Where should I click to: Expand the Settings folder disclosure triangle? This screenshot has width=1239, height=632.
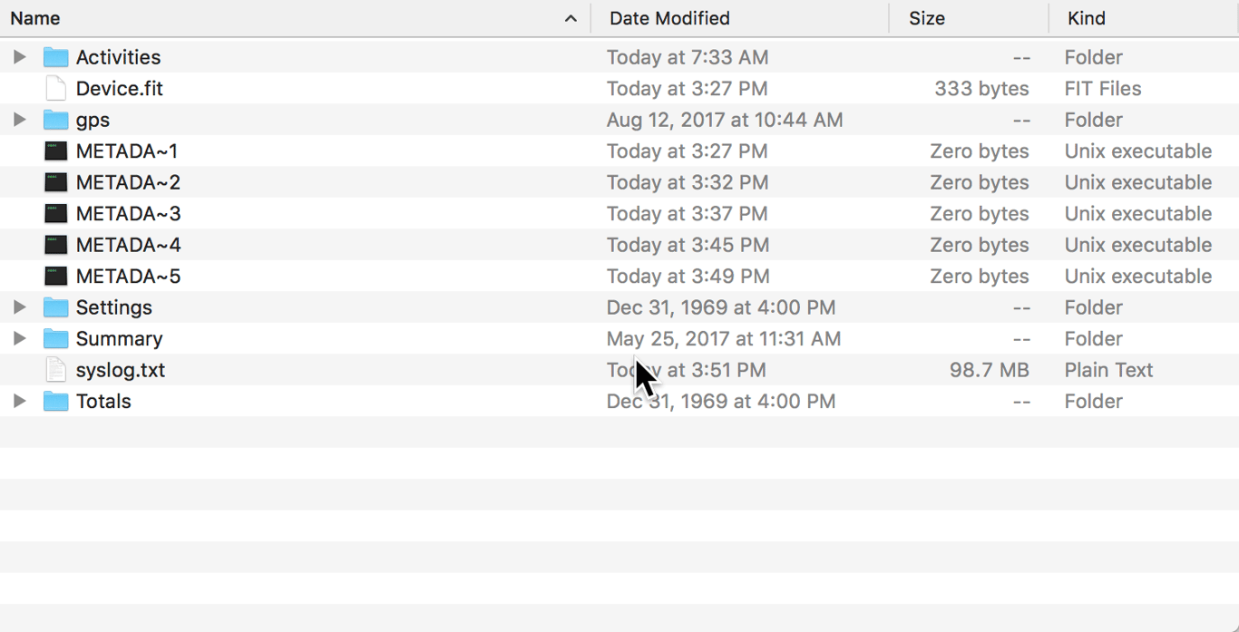19,307
